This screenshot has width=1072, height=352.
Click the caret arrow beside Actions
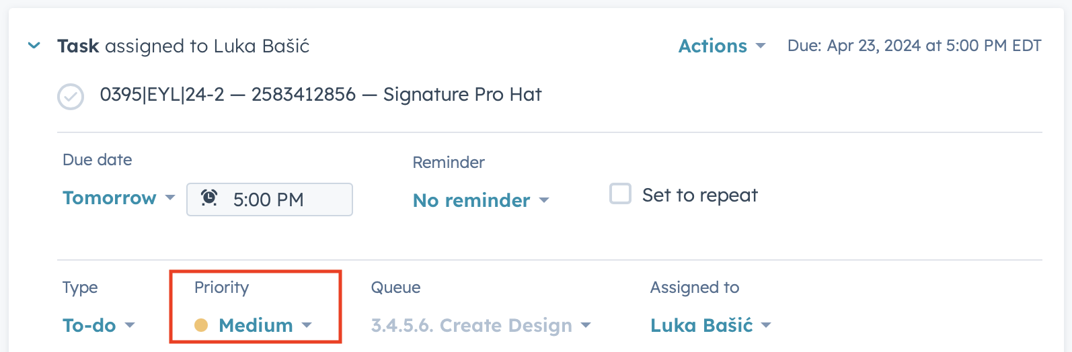point(761,46)
